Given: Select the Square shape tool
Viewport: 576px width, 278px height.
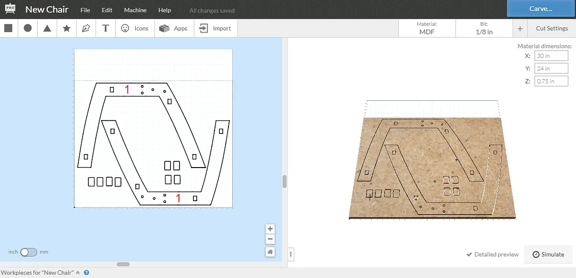Looking at the screenshot, I should pos(8,28).
